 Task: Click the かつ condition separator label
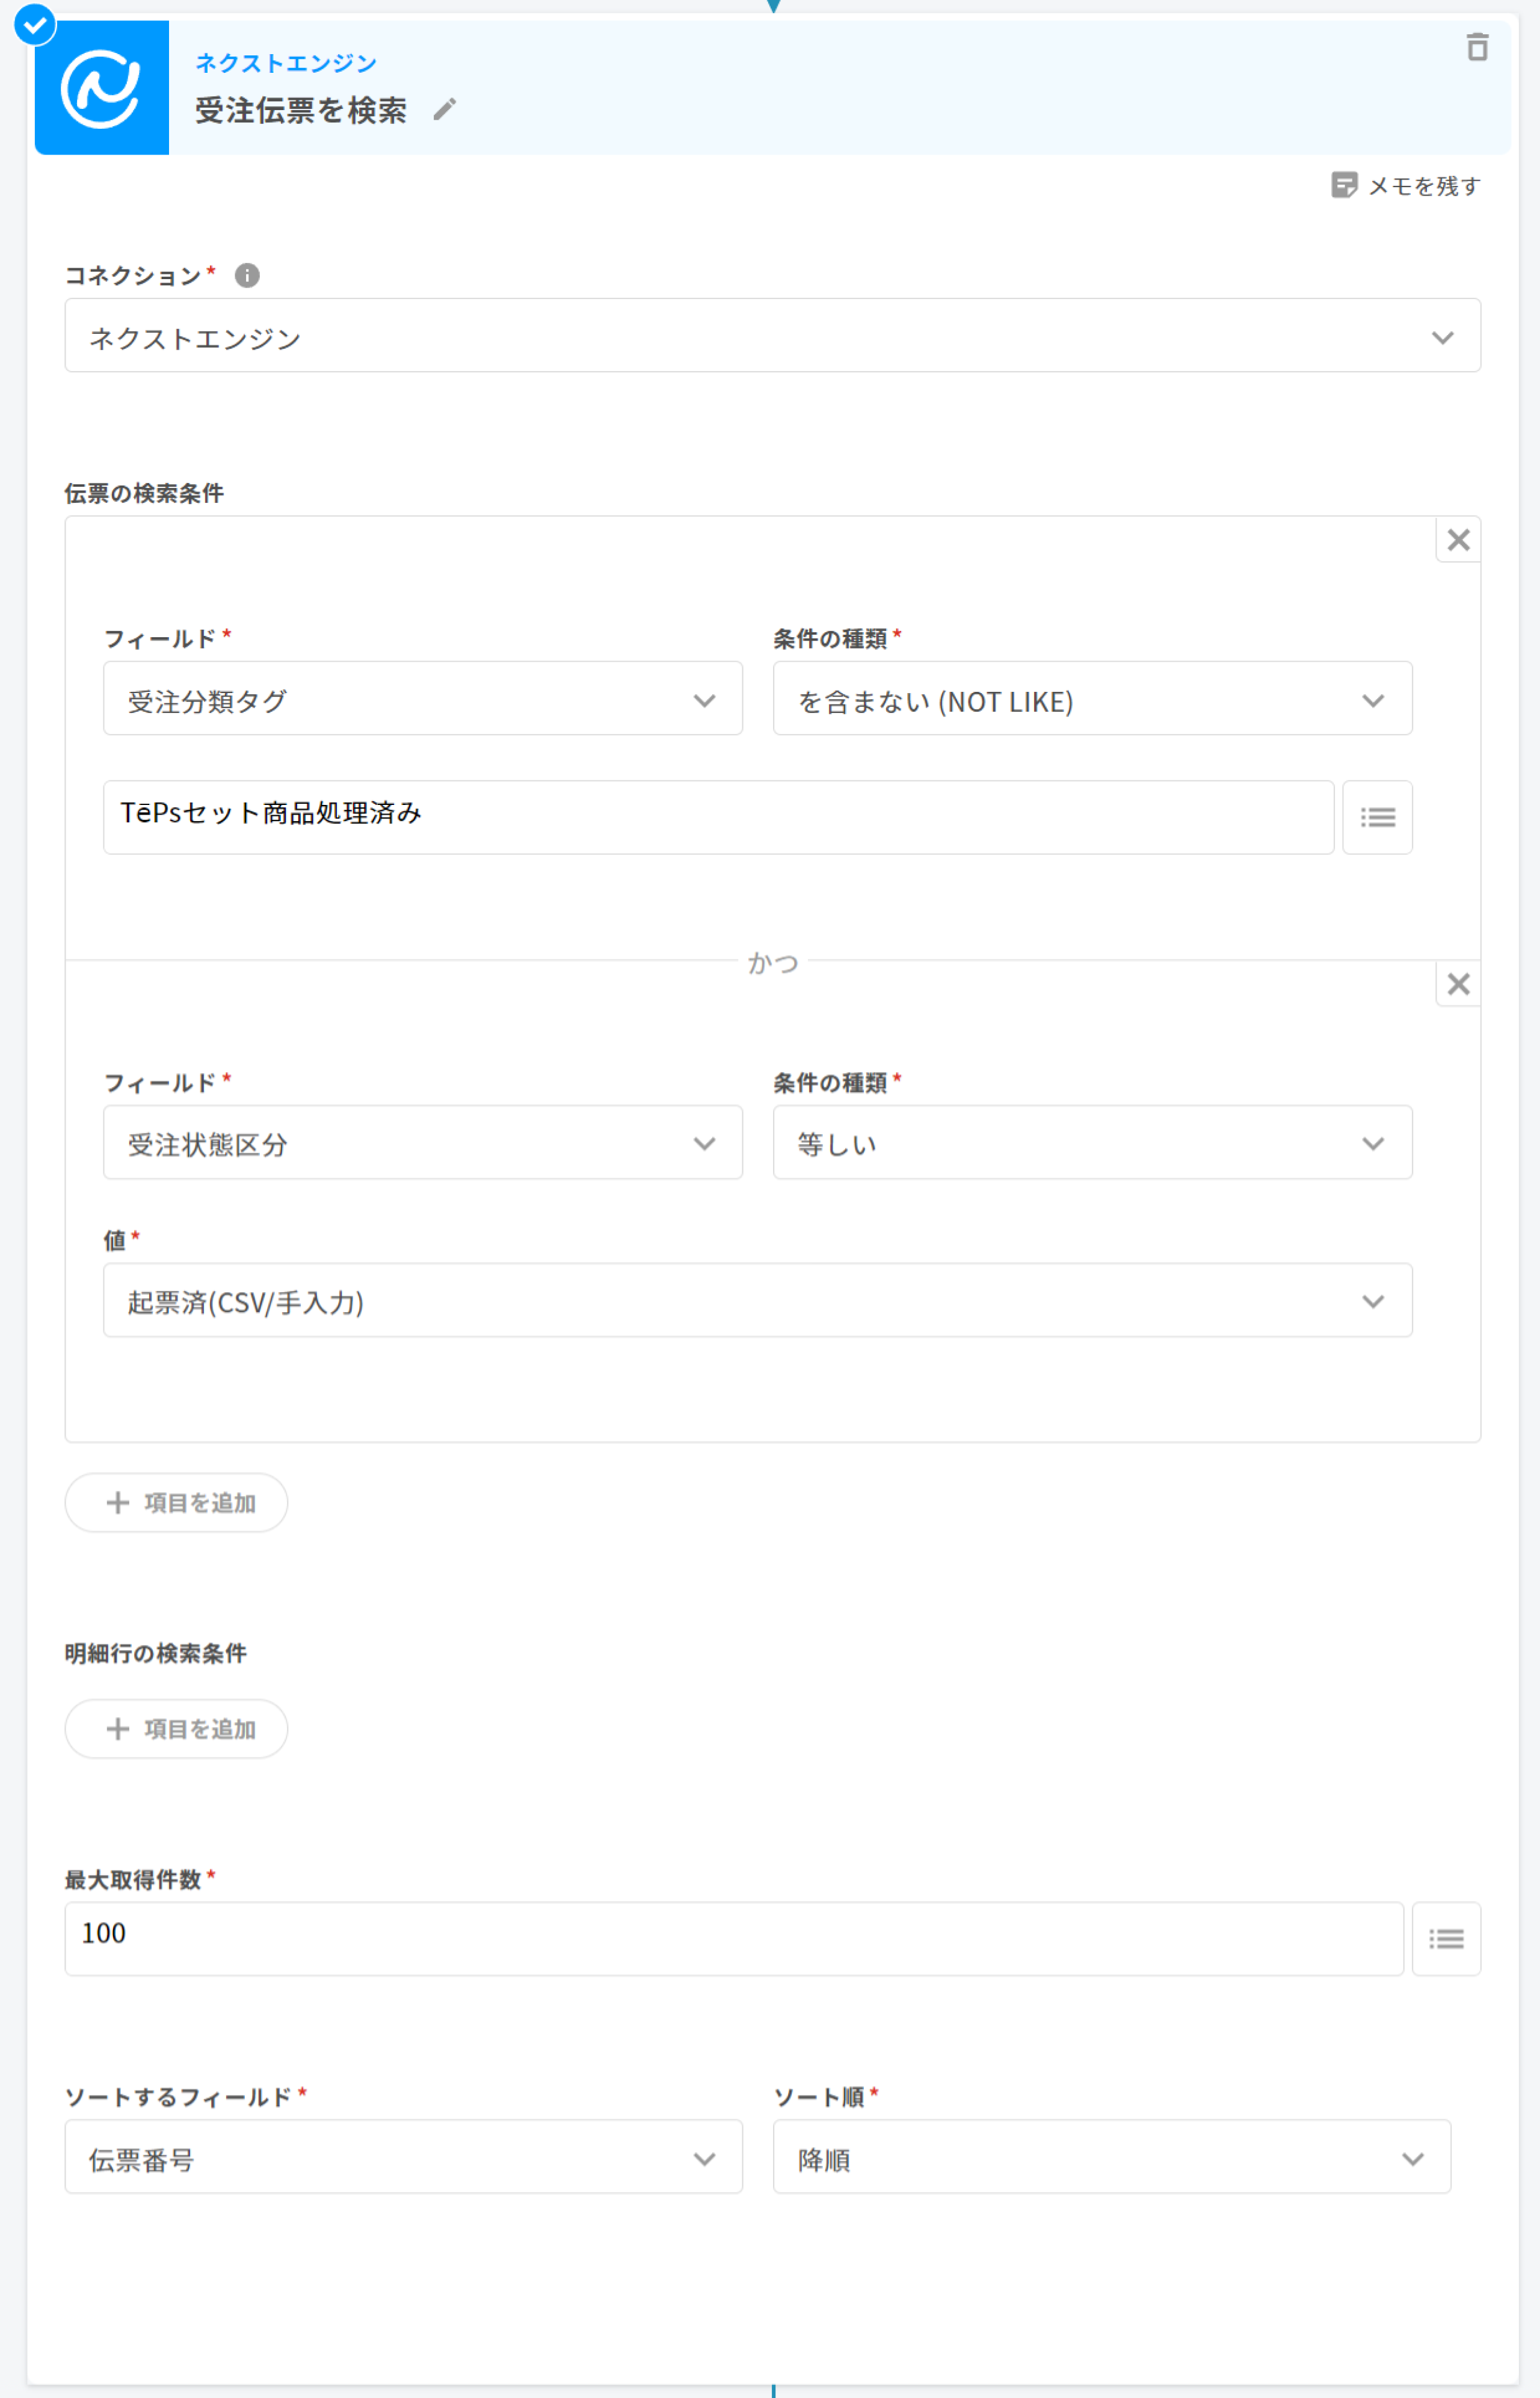tap(773, 962)
